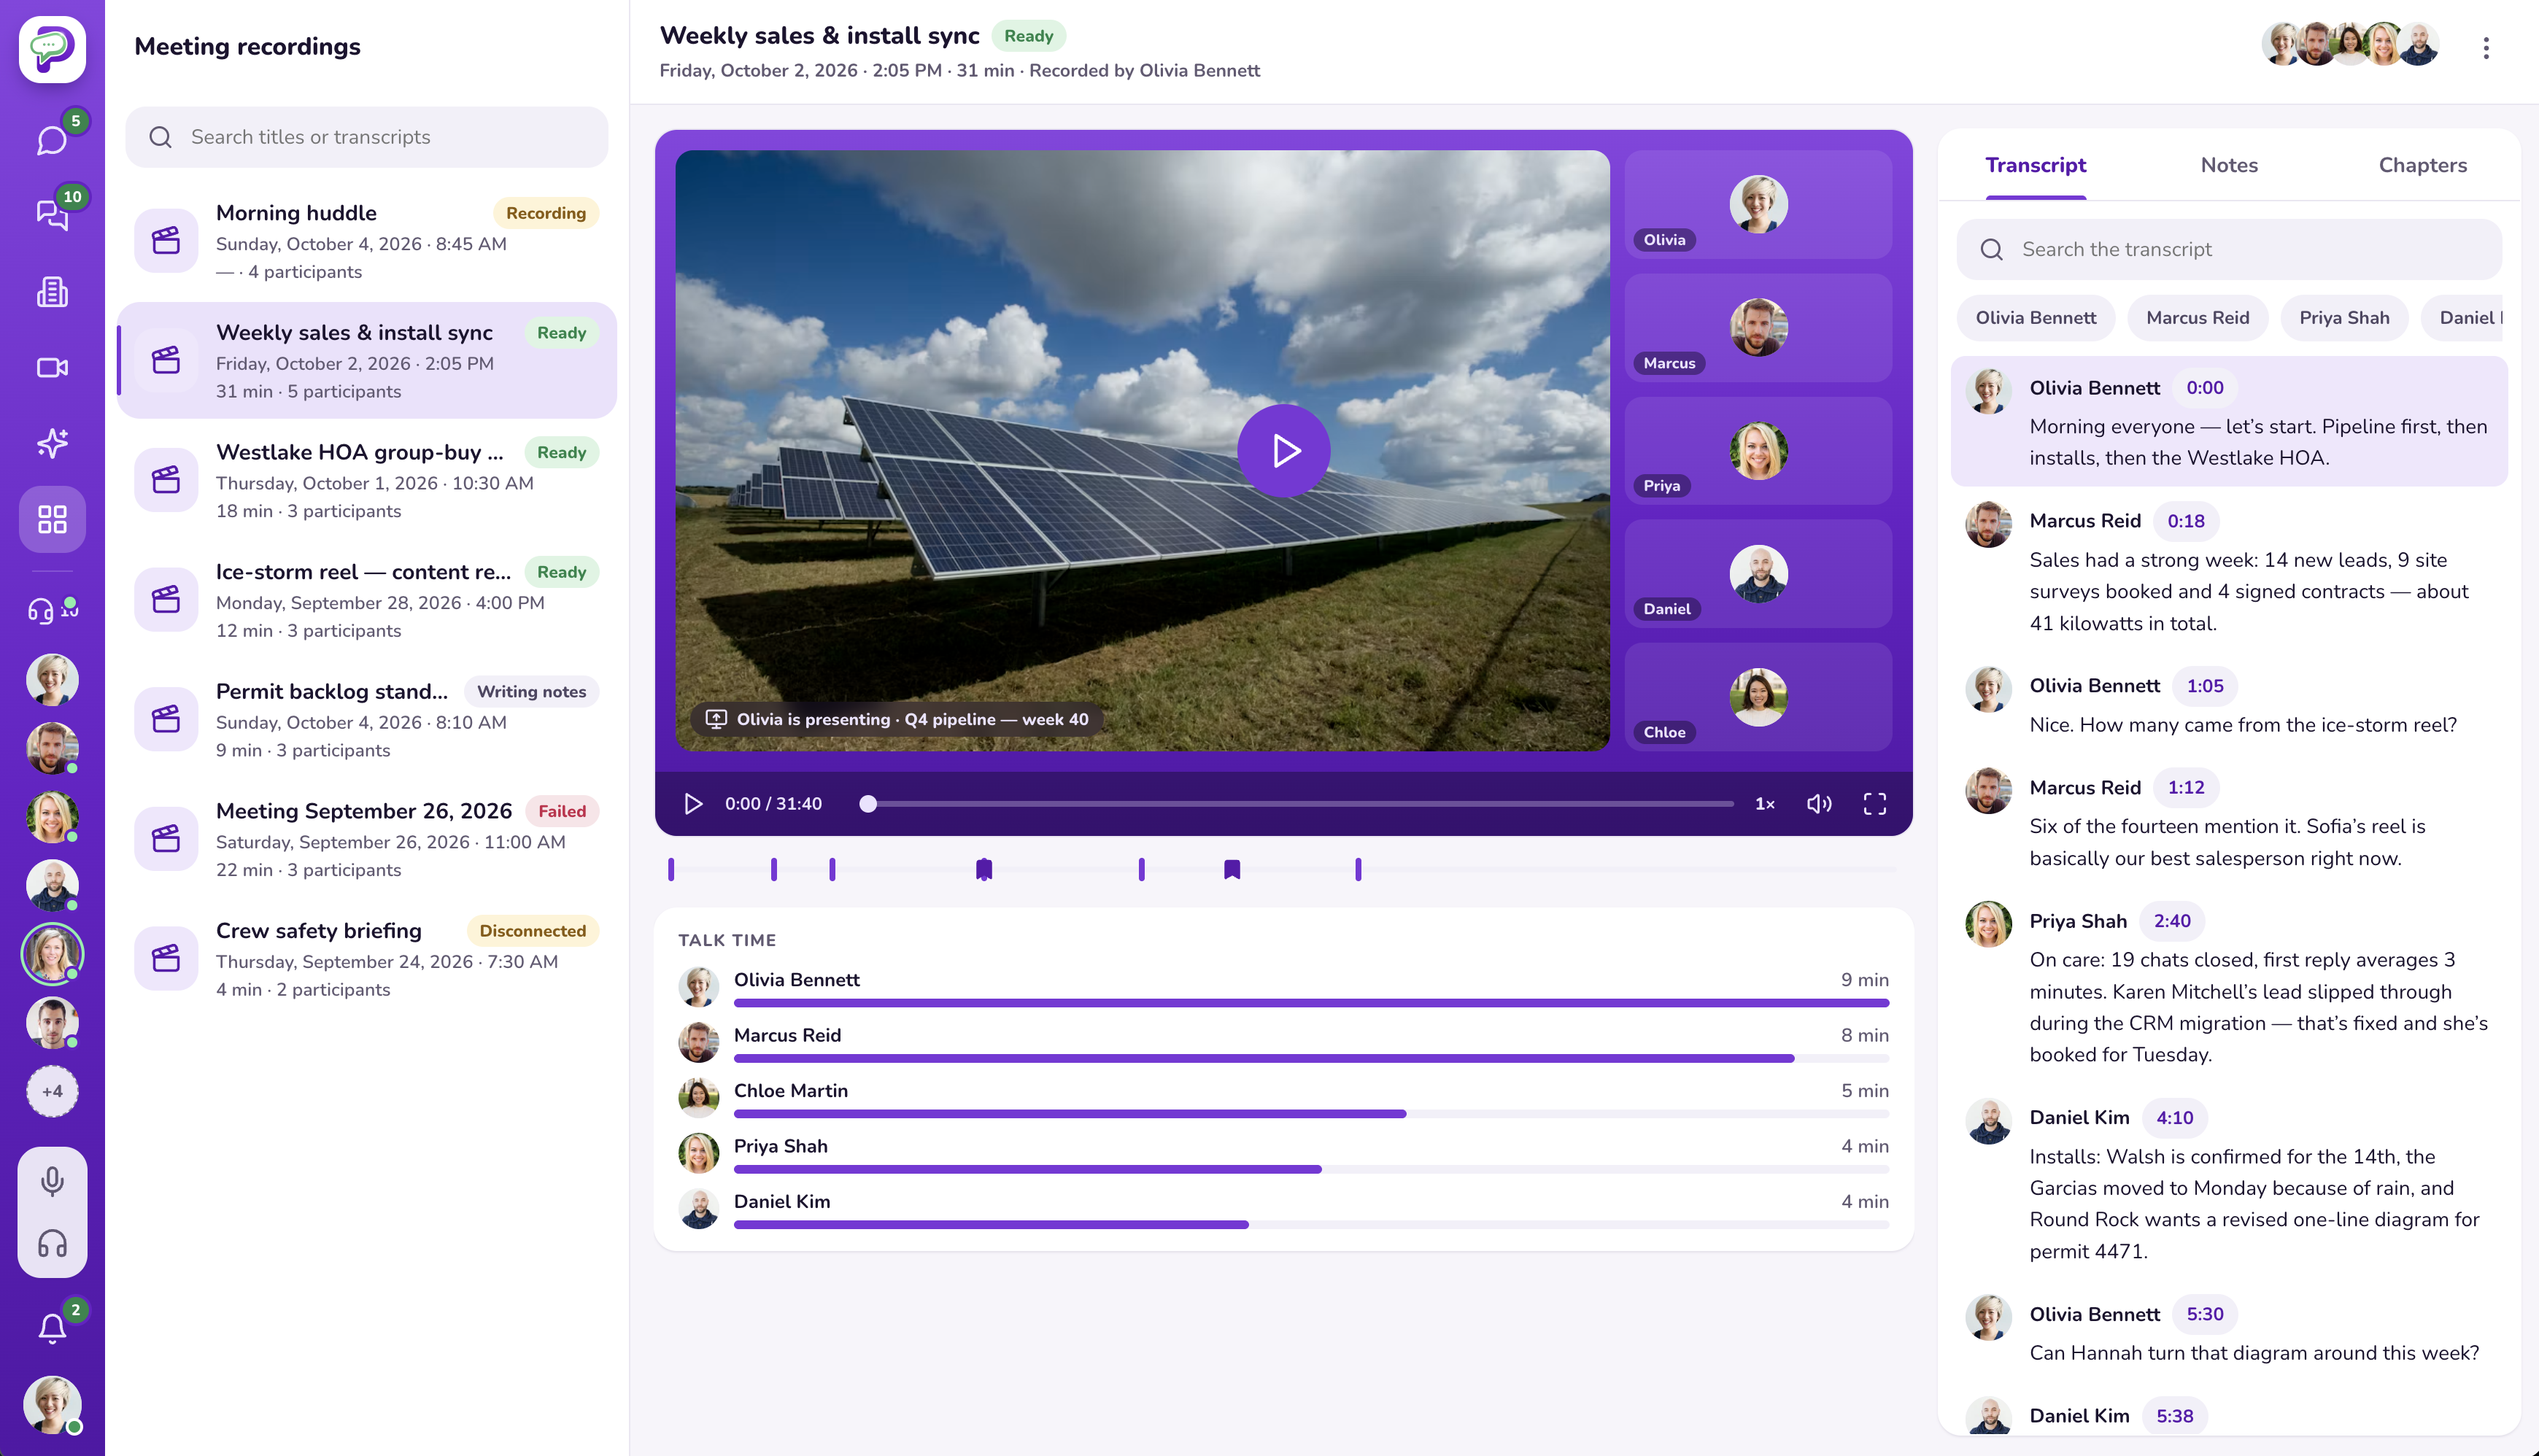Image resolution: width=2539 pixels, height=1456 pixels.
Task: Switch to the Notes tab
Action: tap(2228, 165)
